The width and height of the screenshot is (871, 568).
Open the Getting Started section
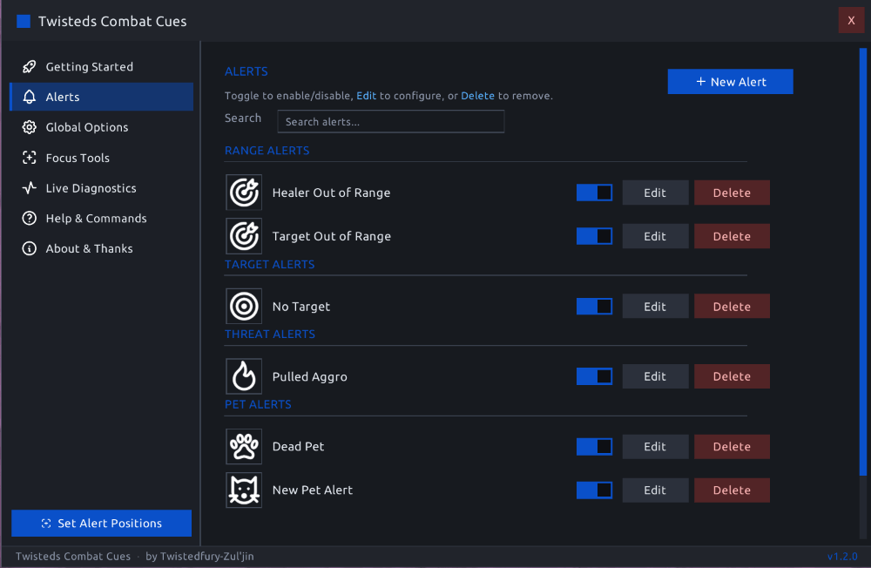point(102,67)
